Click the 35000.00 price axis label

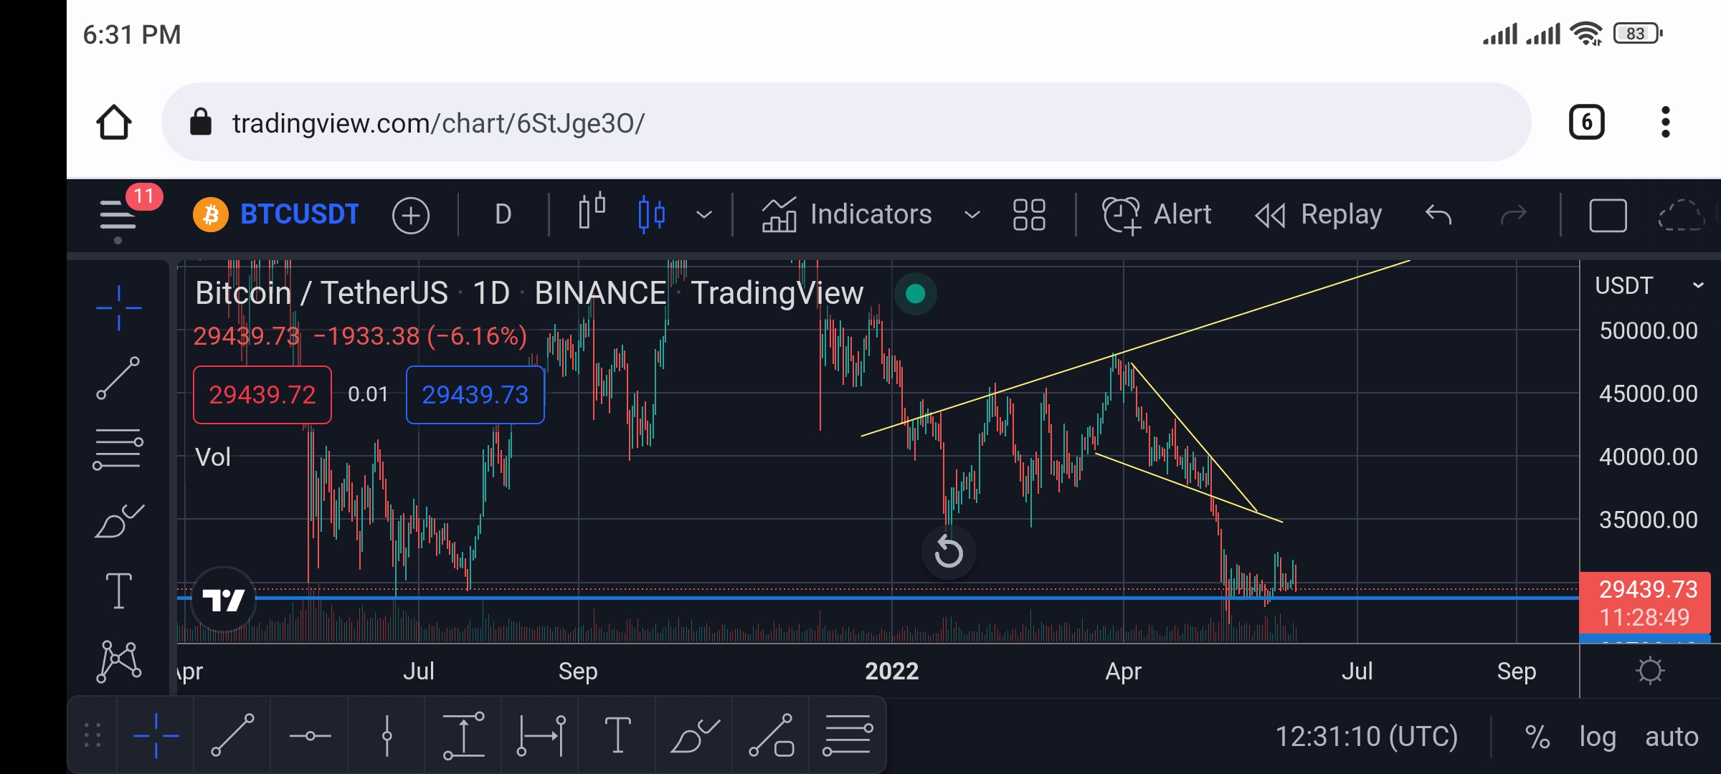tap(1649, 520)
